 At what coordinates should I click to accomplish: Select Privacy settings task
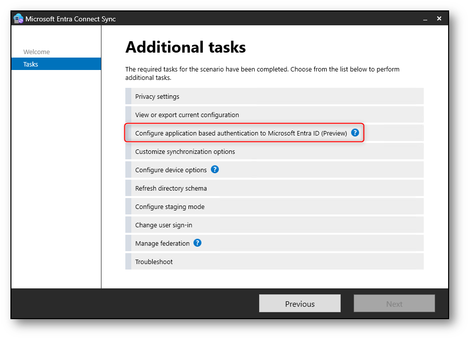274,96
